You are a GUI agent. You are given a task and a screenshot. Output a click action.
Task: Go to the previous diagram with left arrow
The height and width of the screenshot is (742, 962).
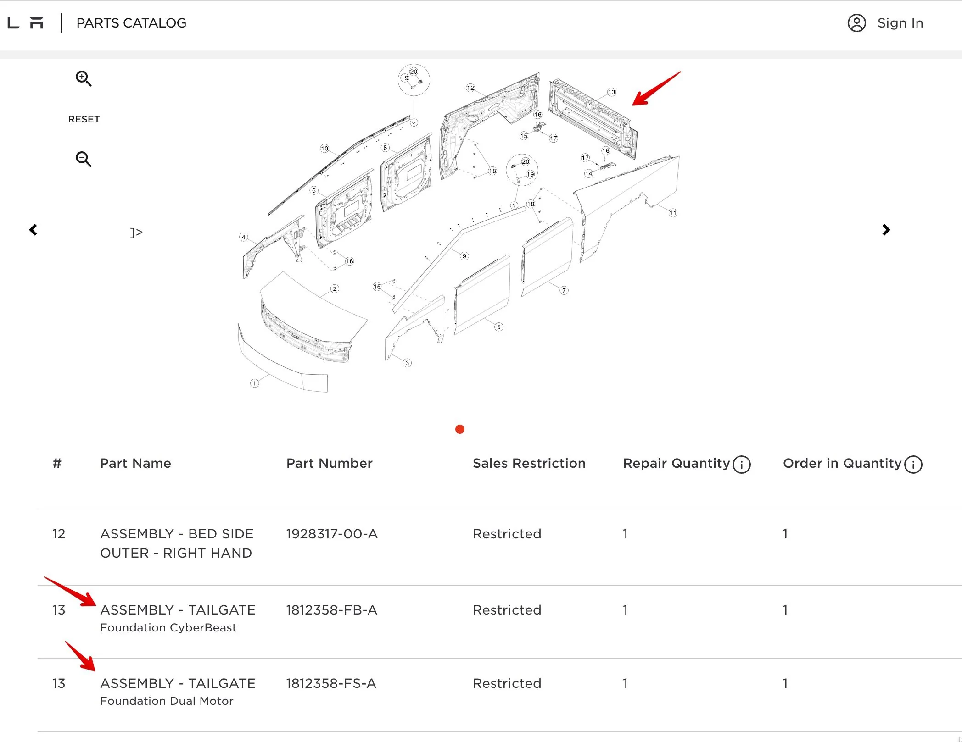point(33,230)
